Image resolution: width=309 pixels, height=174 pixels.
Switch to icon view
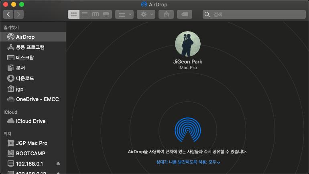(74, 14)
